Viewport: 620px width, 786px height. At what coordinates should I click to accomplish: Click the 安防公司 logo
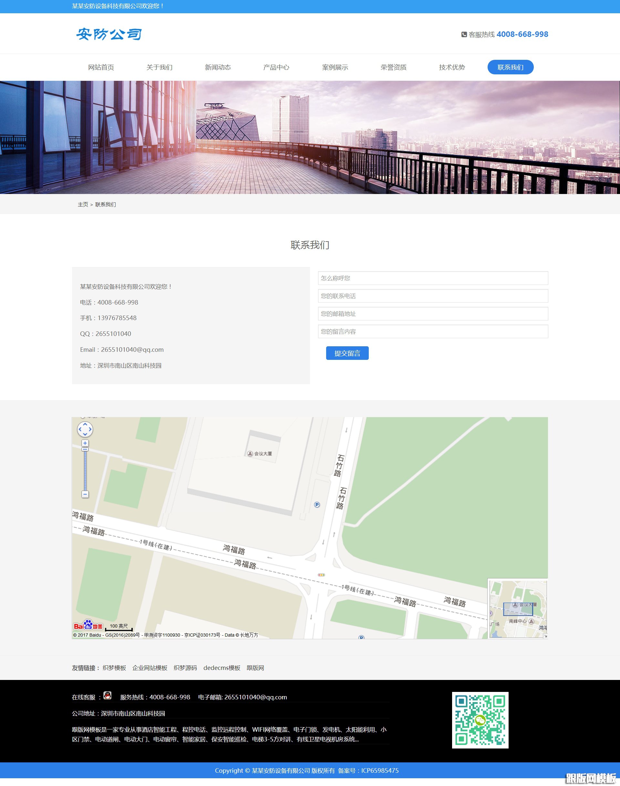(x=108, y=34)
